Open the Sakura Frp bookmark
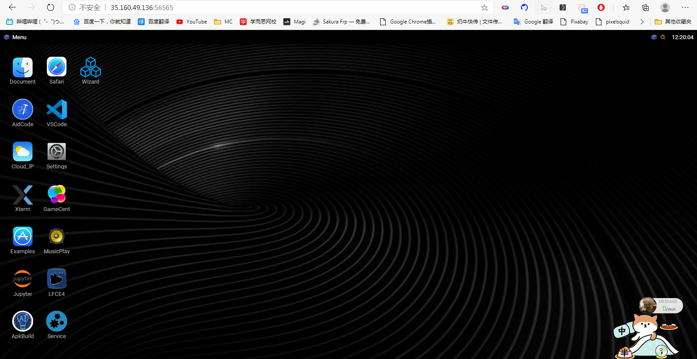 click(x=341, y=22)
